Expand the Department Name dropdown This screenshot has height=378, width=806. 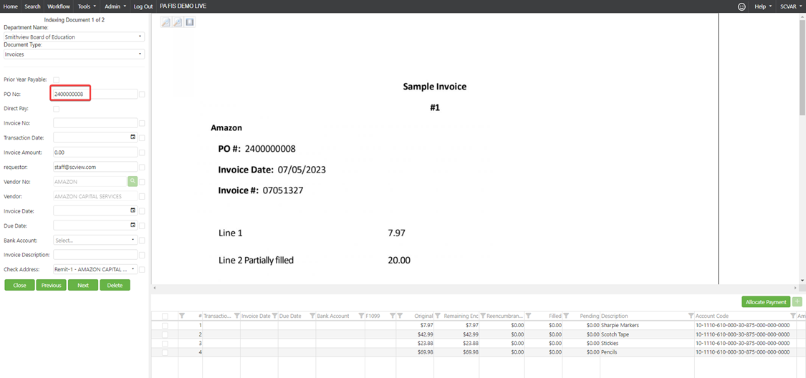[x=140, y=37]
